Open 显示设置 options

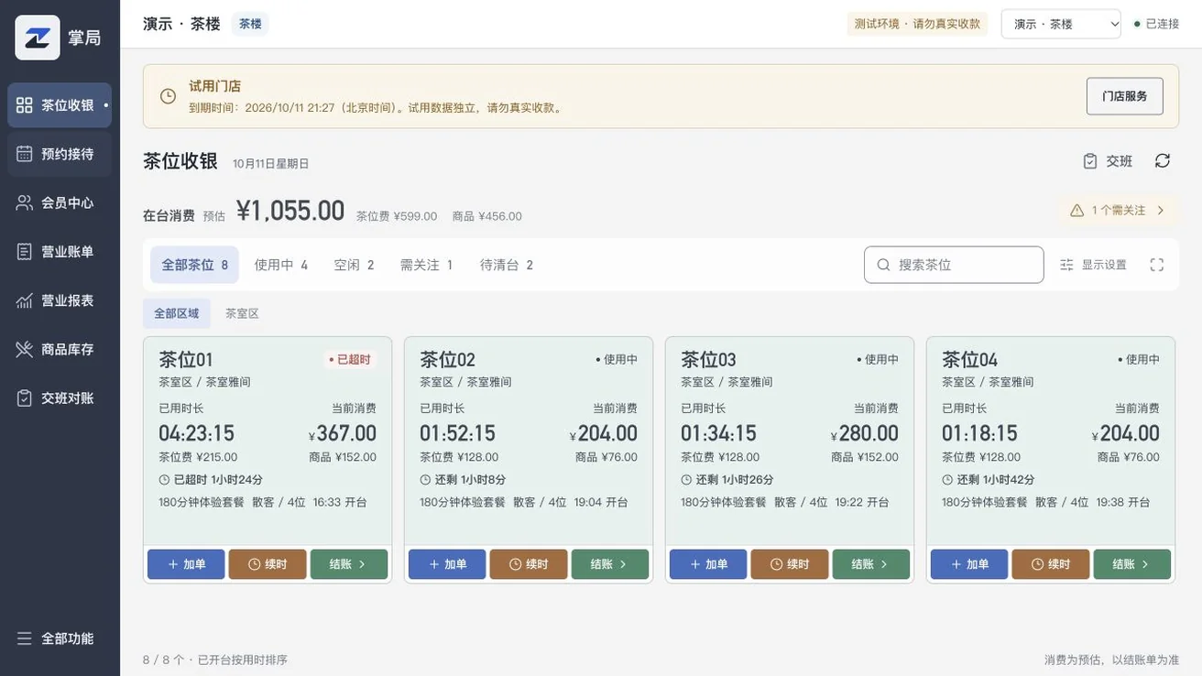coord(1094,265)
